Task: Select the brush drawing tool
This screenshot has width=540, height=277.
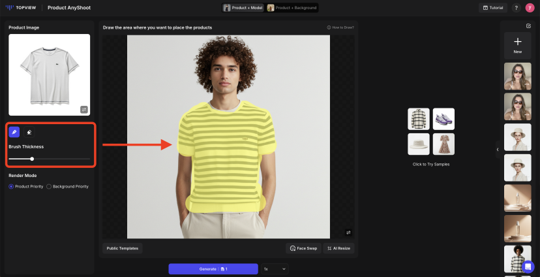Action: [x=14, y=132]
